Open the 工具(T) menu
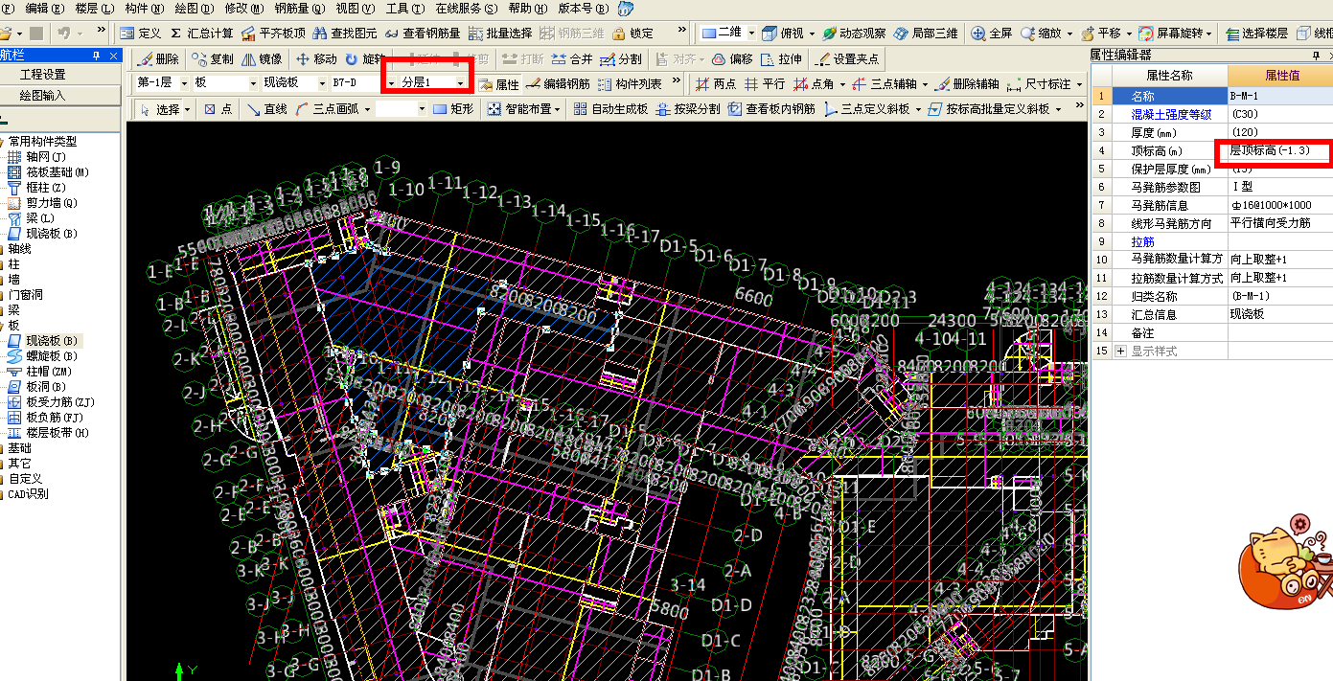This screenshot has width=1333, height=681. (404, 8)
